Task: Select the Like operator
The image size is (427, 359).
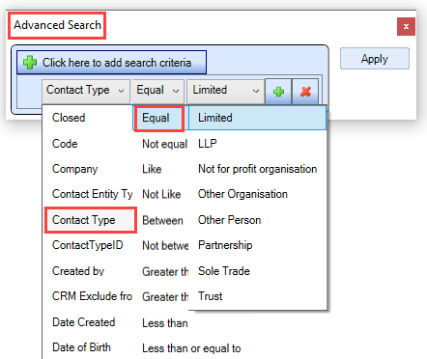Action: click(x=152, y=169)
